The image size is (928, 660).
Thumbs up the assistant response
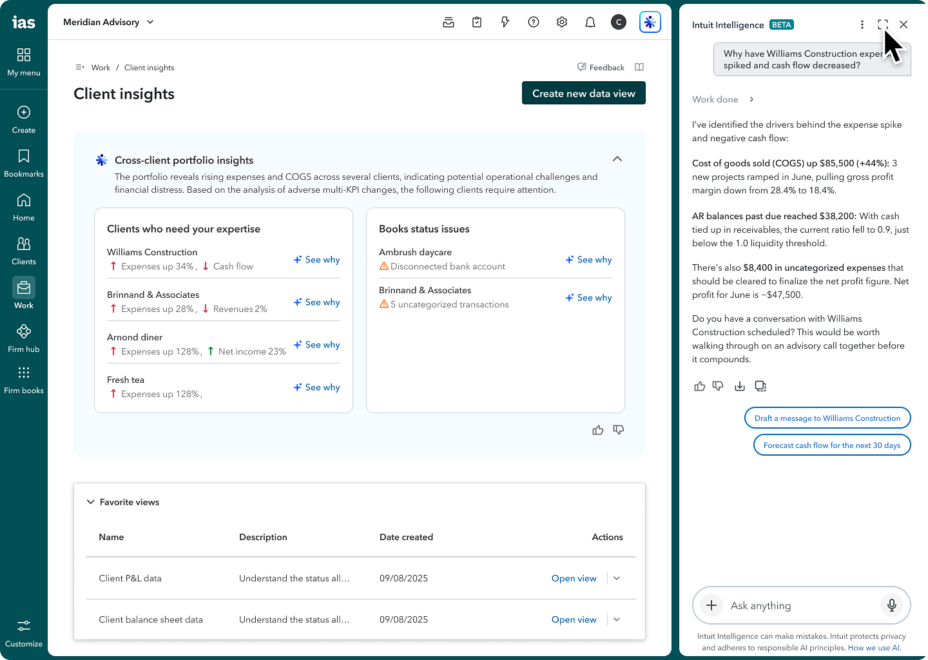click(x=700, y=386)
